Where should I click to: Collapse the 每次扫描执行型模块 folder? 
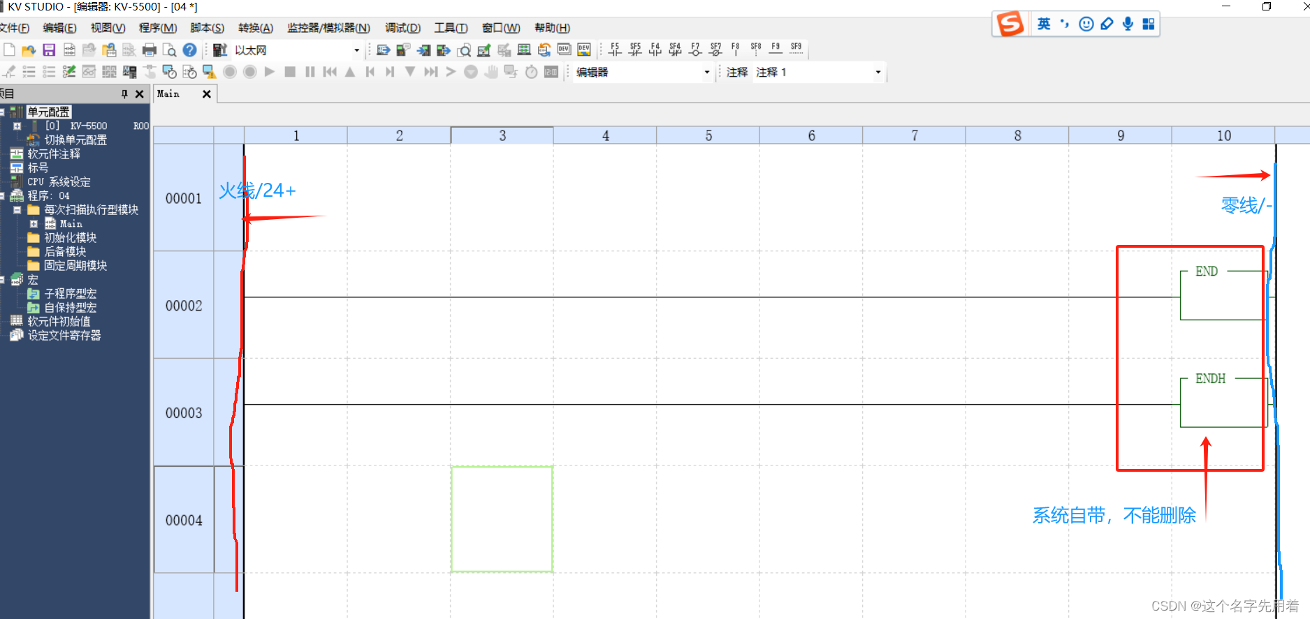[17, 210]
